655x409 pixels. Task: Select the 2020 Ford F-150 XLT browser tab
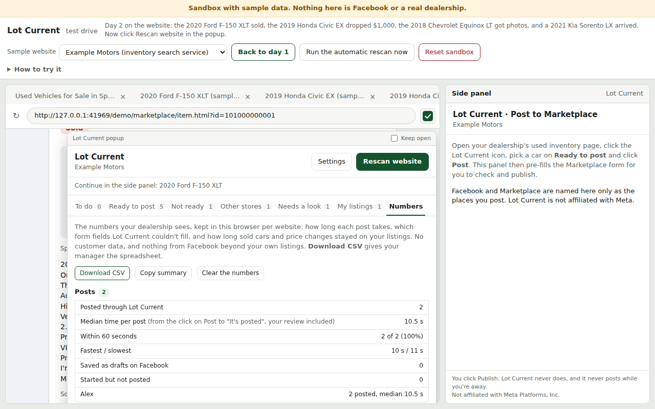[190, 96]
